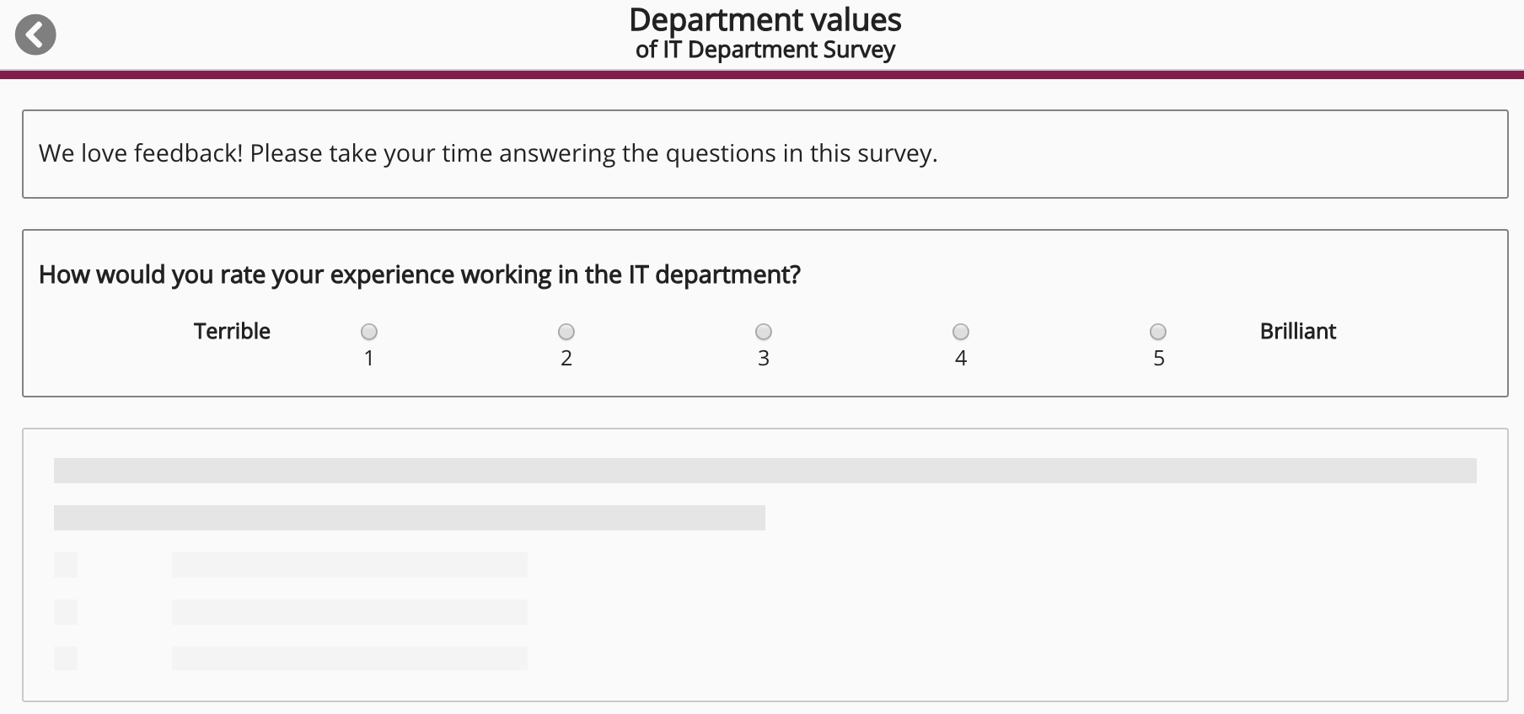
Task: Click the "We love feedback!" intro text
Action: (488, 153)
